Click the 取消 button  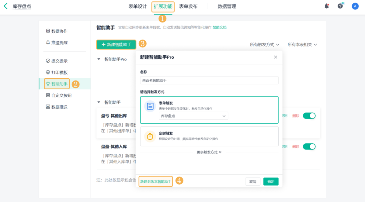(253, 182)
